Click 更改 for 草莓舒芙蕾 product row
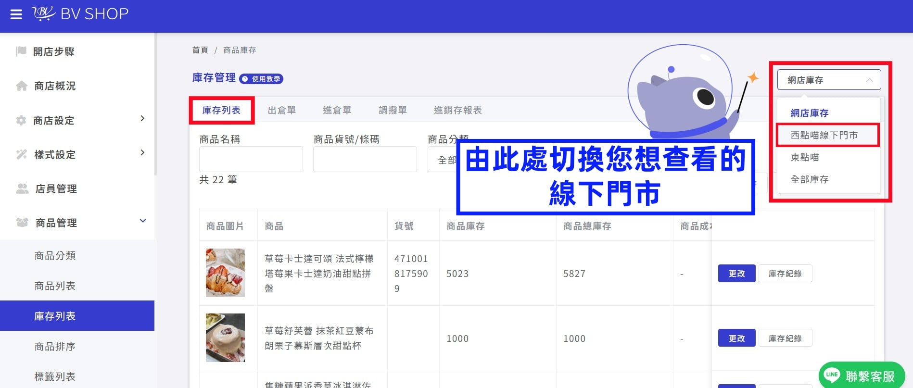The height and width of the screenshot is (388, 913). click(x=736, y=338)
